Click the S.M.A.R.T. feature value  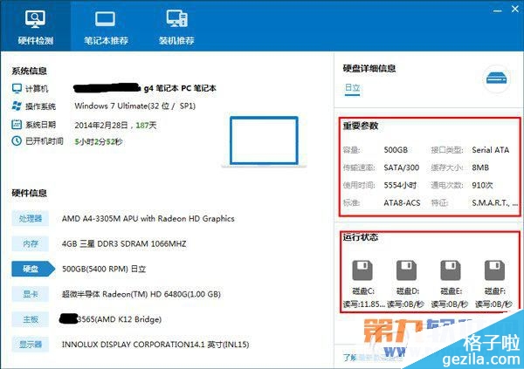coord(495,202)
